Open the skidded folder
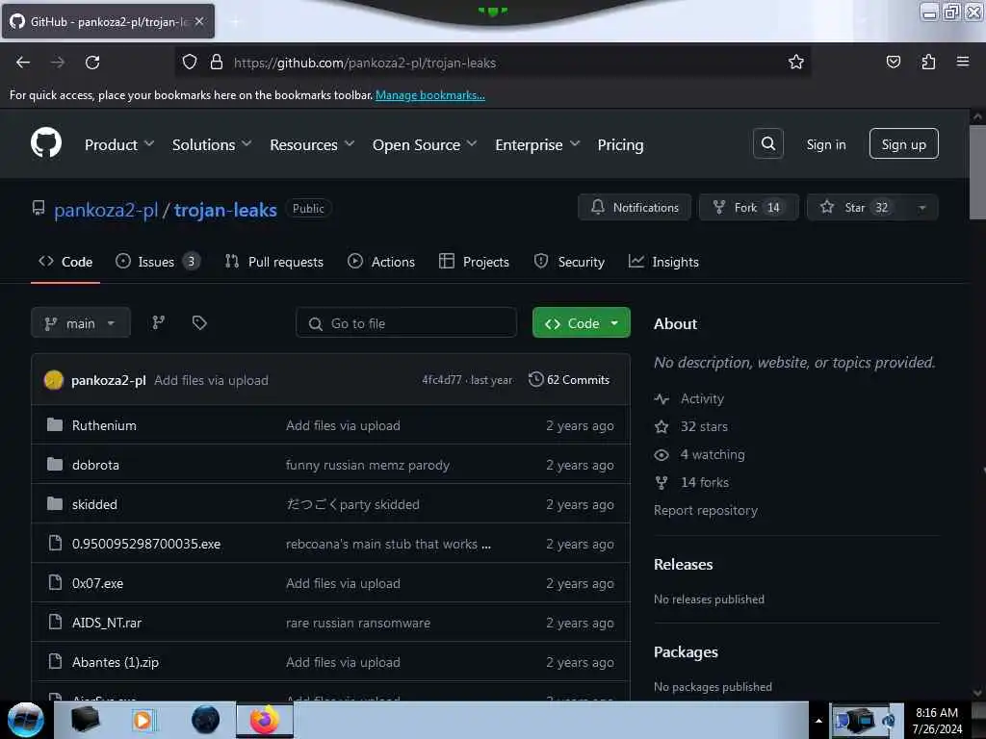The image size is (986, 739). click(x=94, y=504)
